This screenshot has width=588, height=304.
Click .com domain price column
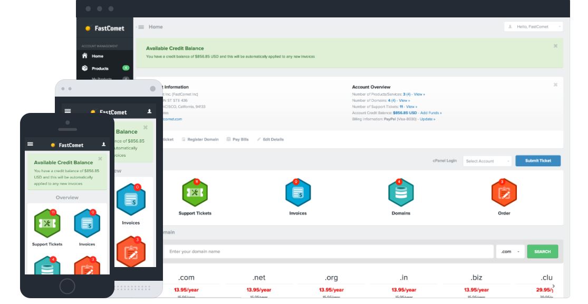tap(186, 285)
